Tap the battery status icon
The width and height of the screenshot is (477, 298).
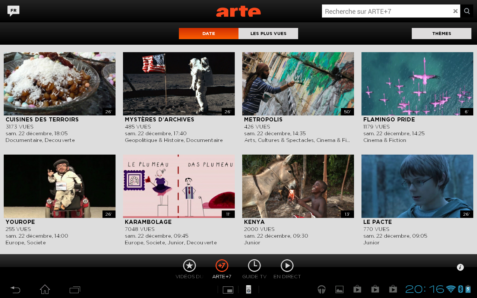click(x=468, y=289)
